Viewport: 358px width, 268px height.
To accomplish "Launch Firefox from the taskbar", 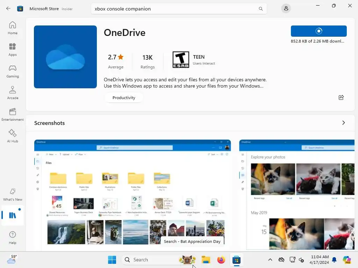I will [x=221, y=260].
